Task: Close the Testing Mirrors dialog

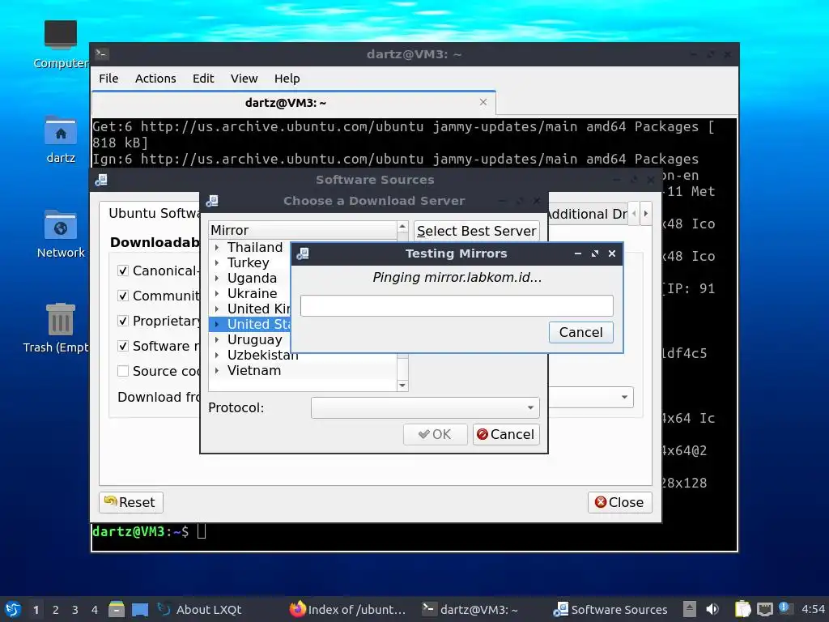Action: pyautogui.click(x=612, y=253)
